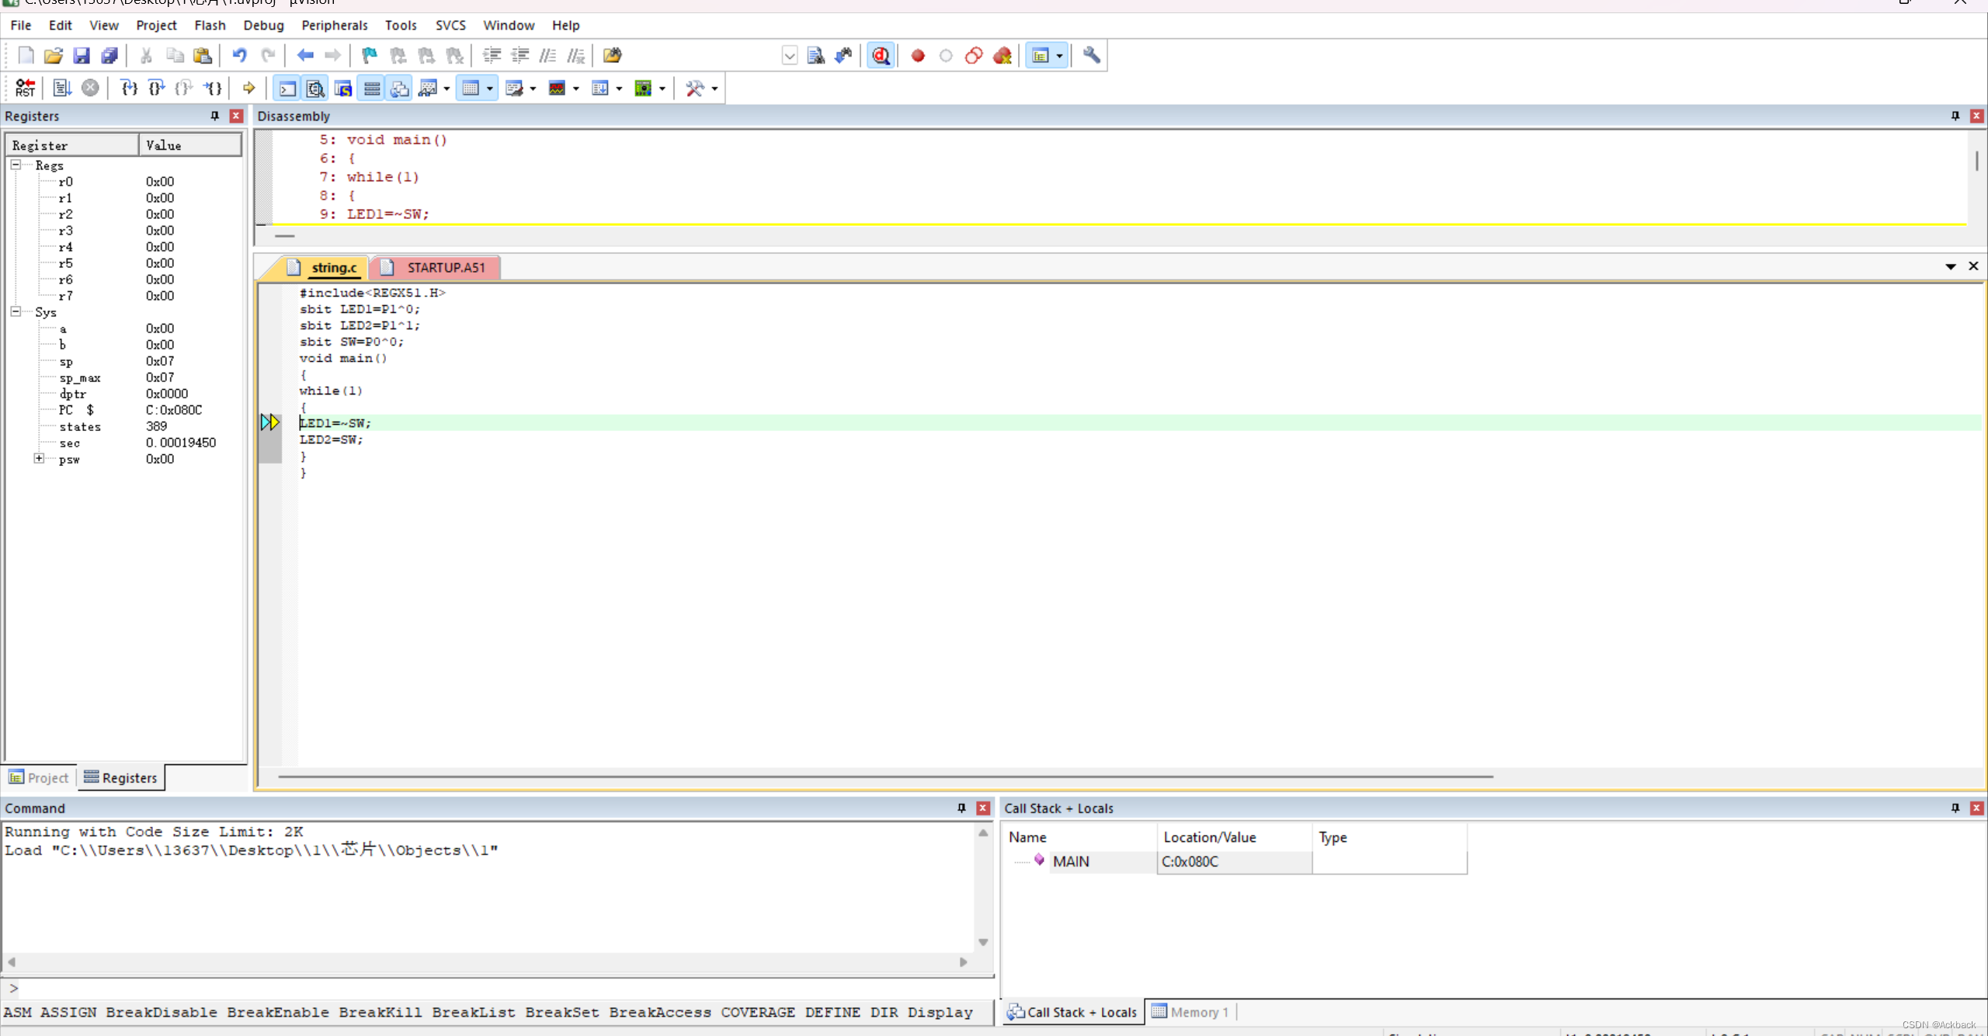Open the Peripherals menu
This screenshot has height=1036, width=1988.
pyautogui.click(x=334, y=25)
